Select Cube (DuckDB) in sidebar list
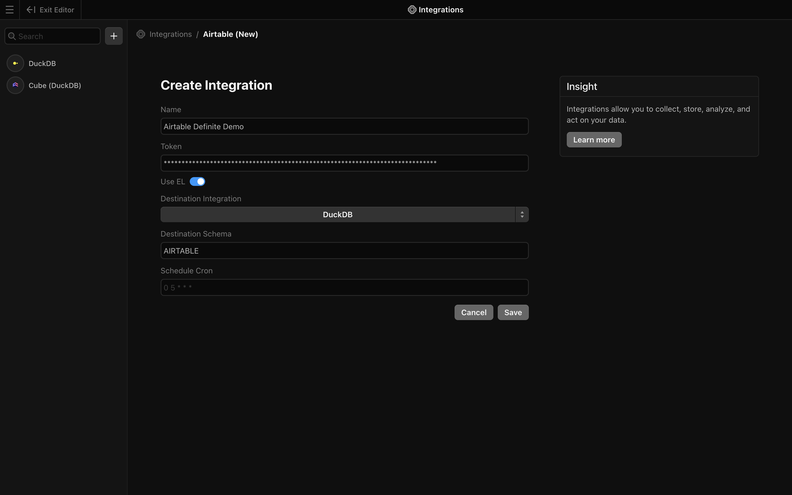The width and height of the screenshot is (792, 495). (55, 86)
